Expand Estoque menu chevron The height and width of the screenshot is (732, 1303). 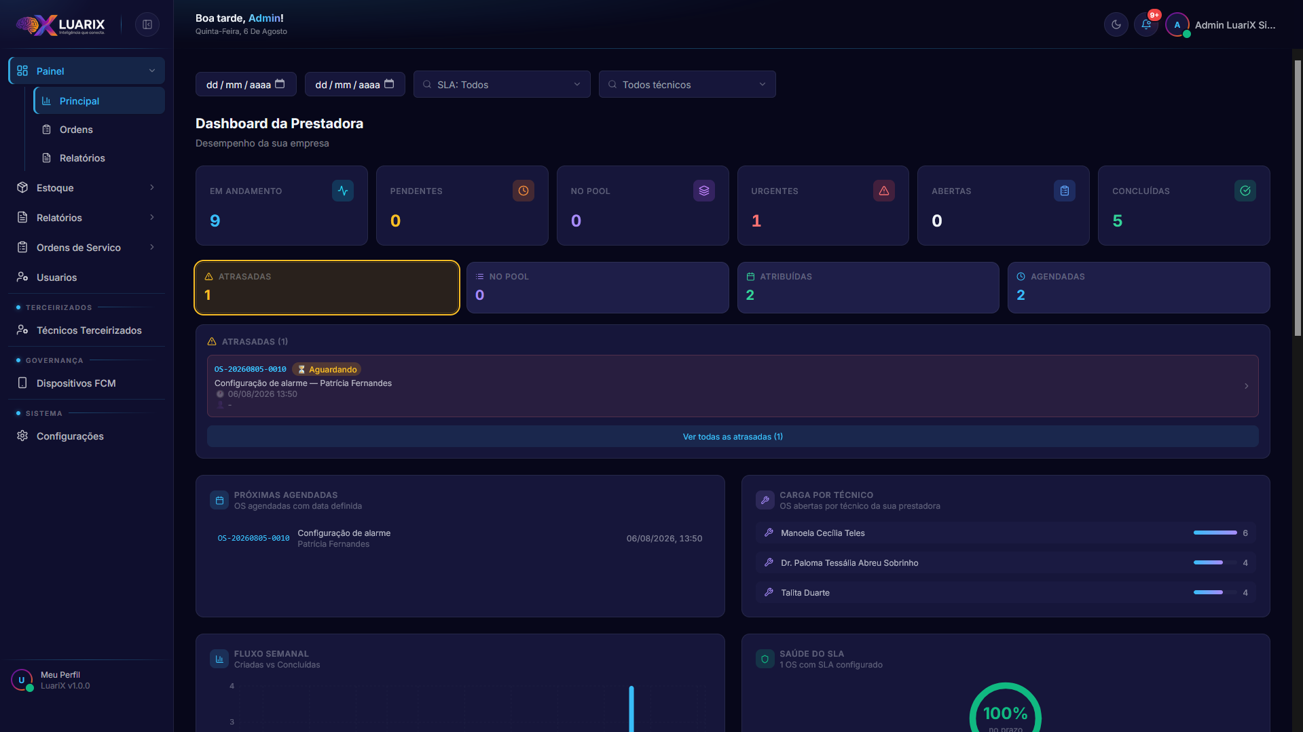[152, 187]
